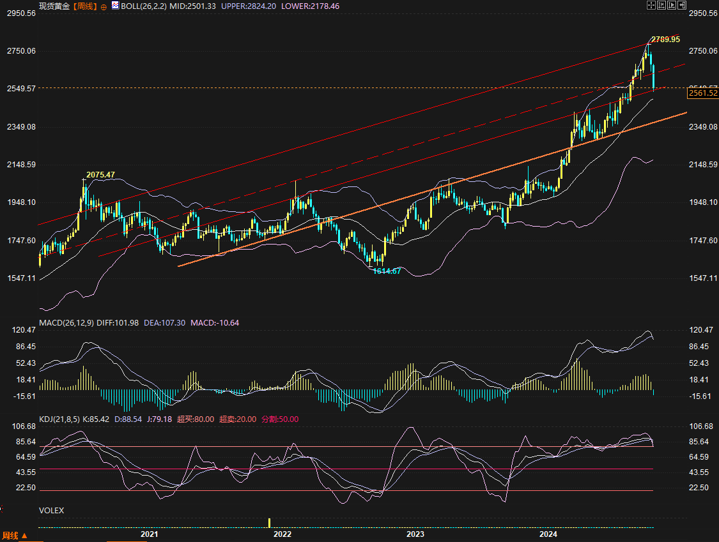Image resolution: width=719 pixels, height=542 pixels.
Task: Click the 2075.47 peak price label
Action: [100, 175]
